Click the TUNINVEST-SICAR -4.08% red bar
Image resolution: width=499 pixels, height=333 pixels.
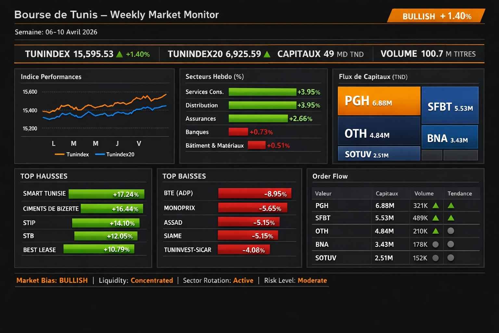(x=244, y=250)
